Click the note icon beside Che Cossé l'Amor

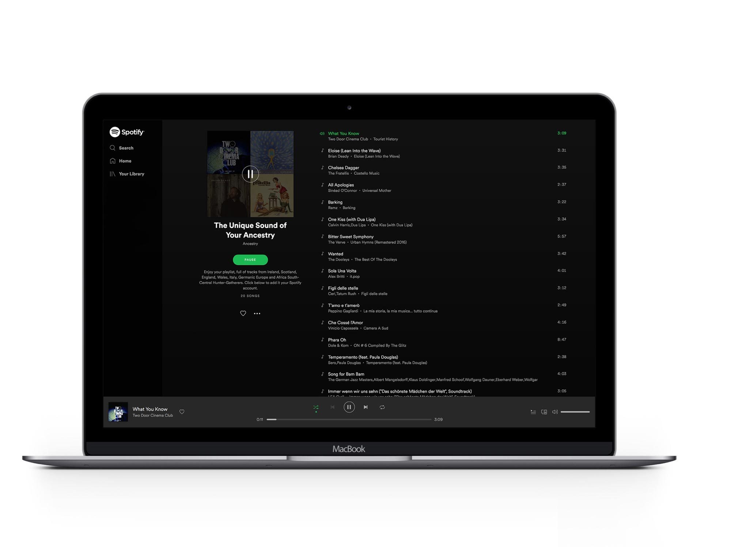pos(322,322)
